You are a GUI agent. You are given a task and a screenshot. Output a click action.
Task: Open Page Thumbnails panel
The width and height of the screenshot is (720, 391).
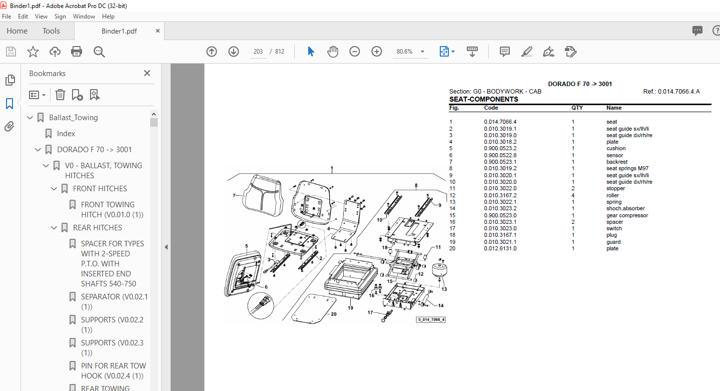click(10, 80)
